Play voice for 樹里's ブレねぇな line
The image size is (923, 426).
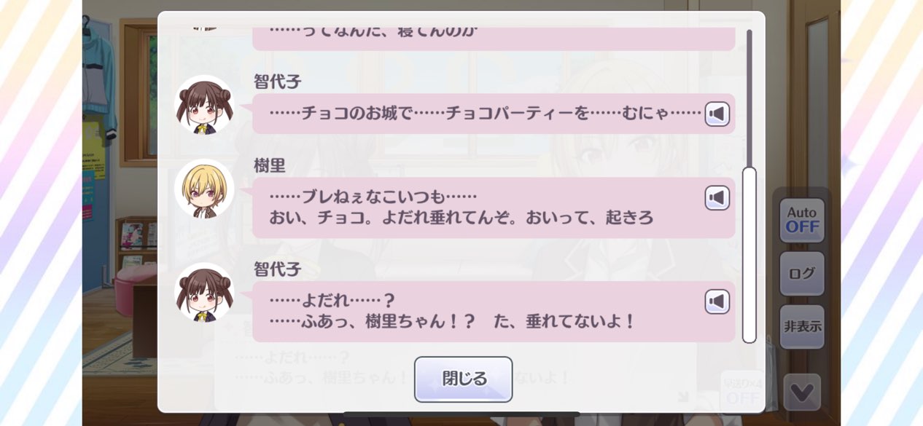717,198
